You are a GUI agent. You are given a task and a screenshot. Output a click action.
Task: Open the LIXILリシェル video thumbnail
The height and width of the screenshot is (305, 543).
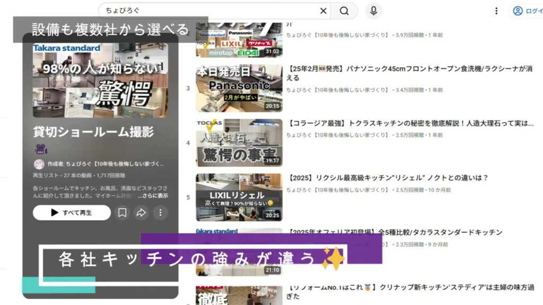click(x=239, y=198)
